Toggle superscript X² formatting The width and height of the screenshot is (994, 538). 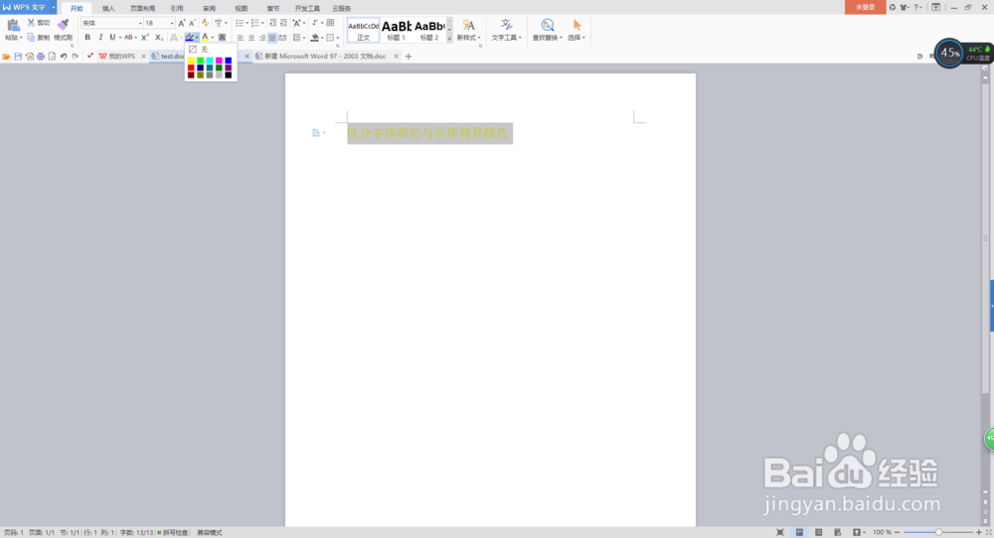145,38
